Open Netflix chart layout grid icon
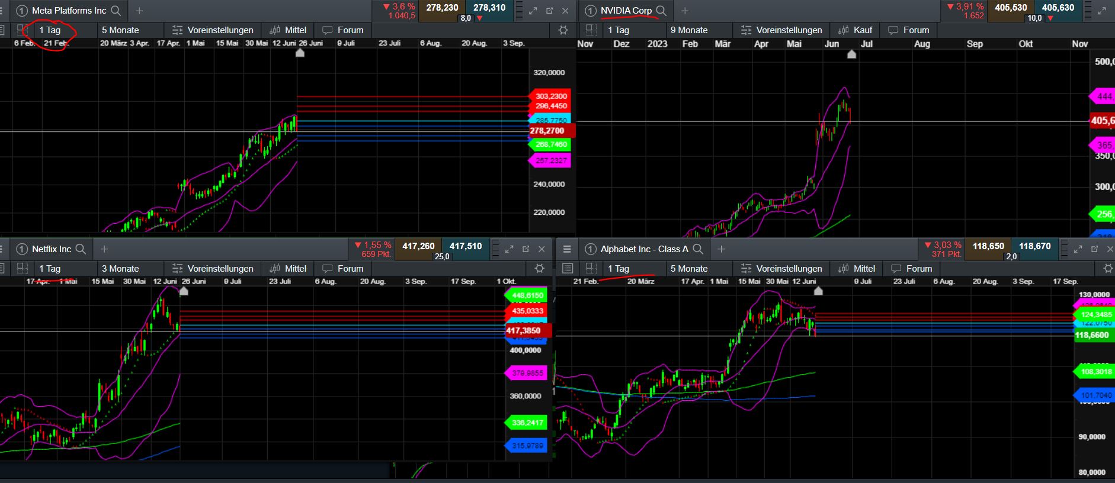This screenshot has width=1115, height=483. coord(23,268)
